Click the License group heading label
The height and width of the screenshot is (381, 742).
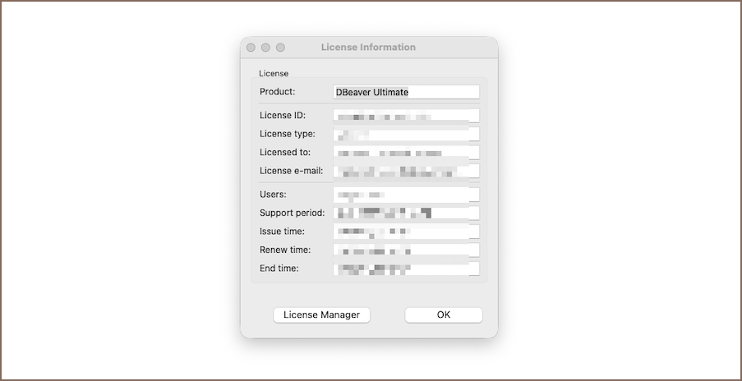coord(274,73)
